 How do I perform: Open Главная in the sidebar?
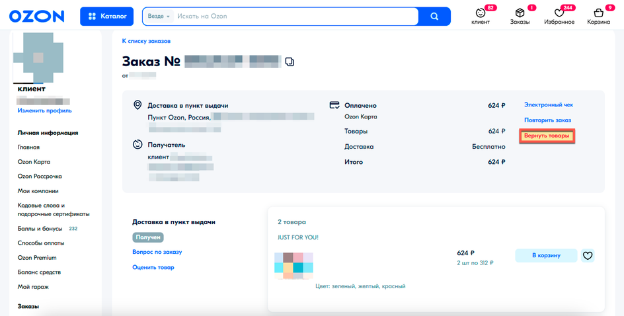click(28, 147)
